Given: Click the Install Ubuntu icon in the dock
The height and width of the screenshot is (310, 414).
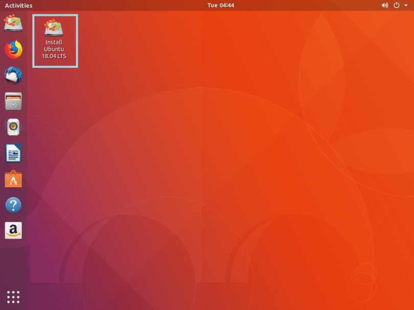Looking at the screenshot, I should [x=13, y=23].
